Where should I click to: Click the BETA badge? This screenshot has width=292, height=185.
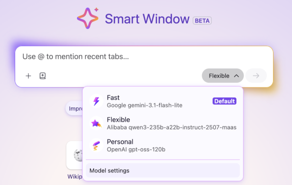(x=202, y=20)
